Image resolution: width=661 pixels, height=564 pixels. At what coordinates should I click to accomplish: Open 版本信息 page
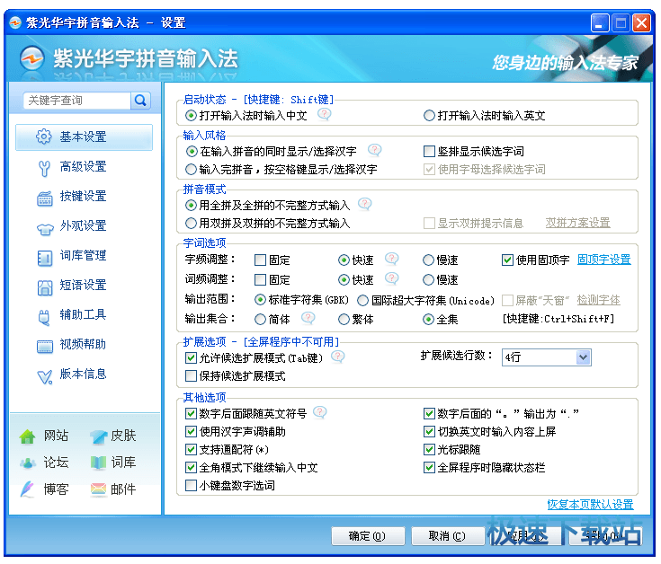tap(84, 375)
